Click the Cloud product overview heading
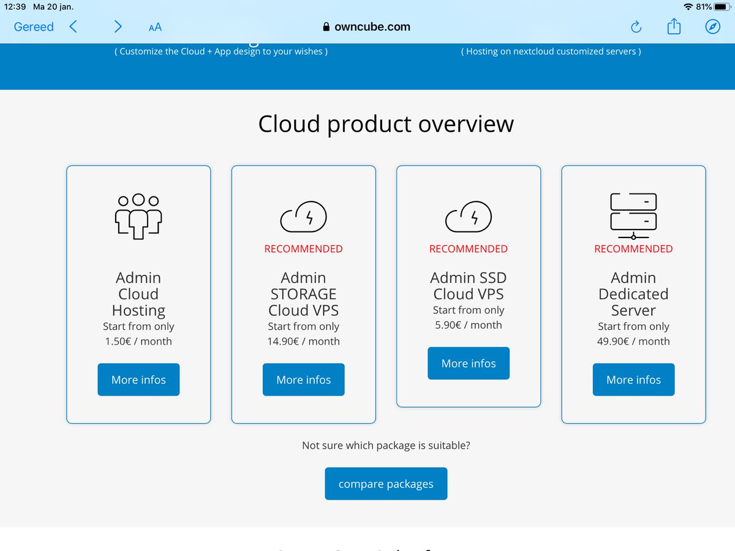Viewport: 735px width, 551px height. [386, 124]
